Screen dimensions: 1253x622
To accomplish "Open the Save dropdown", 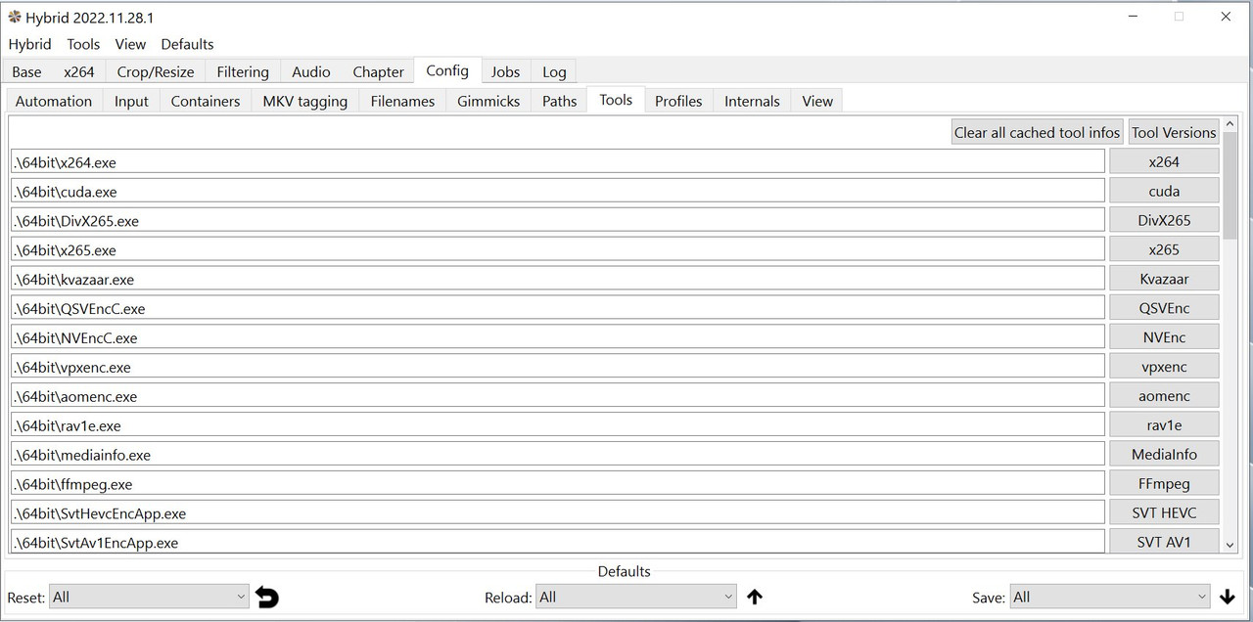I will pyautogui.click(x=1111, y=597).
